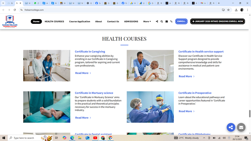The image size is (251, 141).
Task: Open browser downloads icon
Action: pos(236,10)
